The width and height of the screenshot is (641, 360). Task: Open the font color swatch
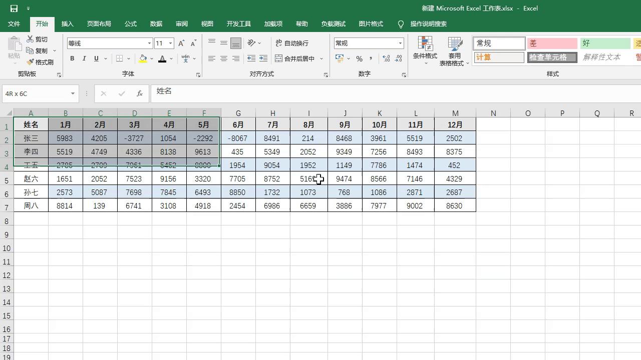[162, 58]
